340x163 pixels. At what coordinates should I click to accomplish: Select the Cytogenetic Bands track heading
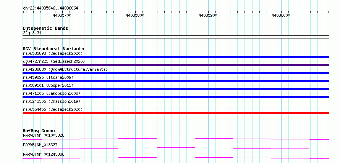[x=45, y=28]
